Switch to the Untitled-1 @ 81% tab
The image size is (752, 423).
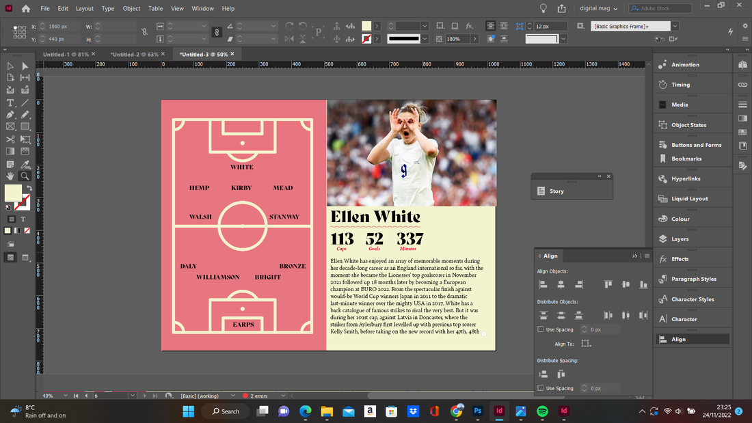coord(66,54)
